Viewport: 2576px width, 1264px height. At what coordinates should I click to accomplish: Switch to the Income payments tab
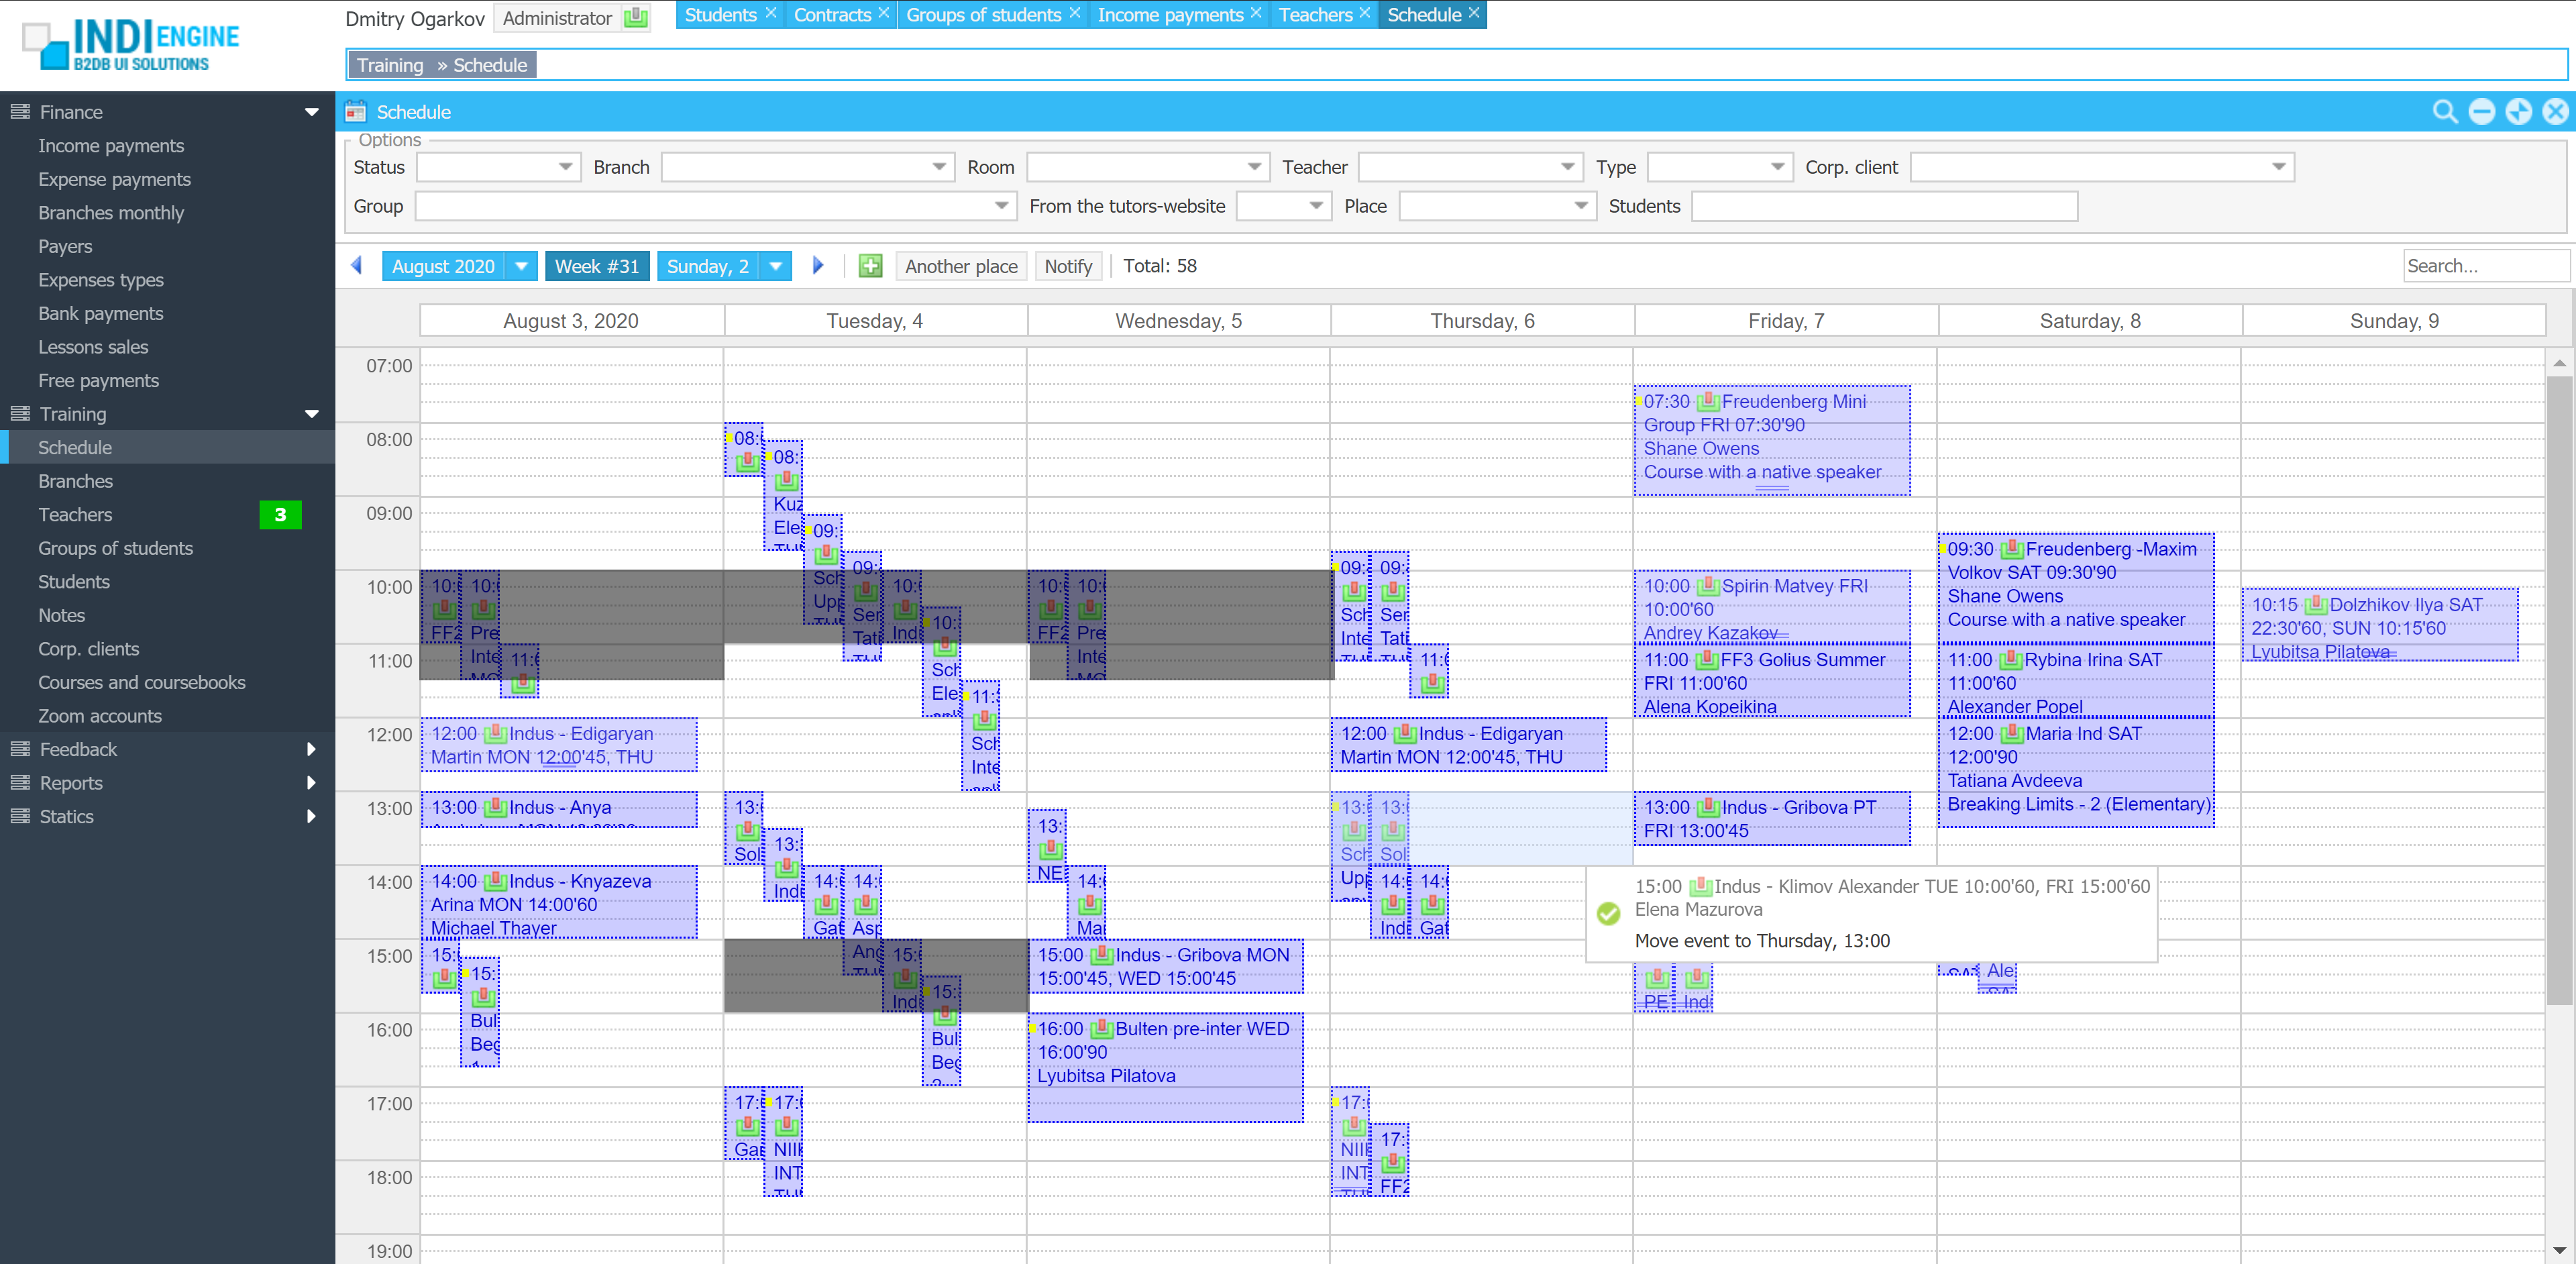(1169, 15)
